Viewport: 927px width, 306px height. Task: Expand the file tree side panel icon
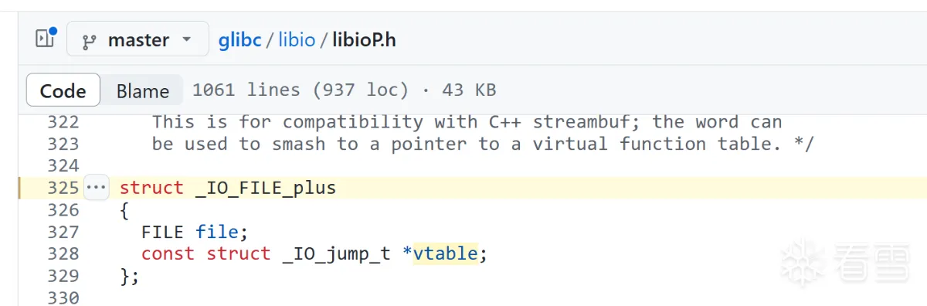tap(46, 38)
